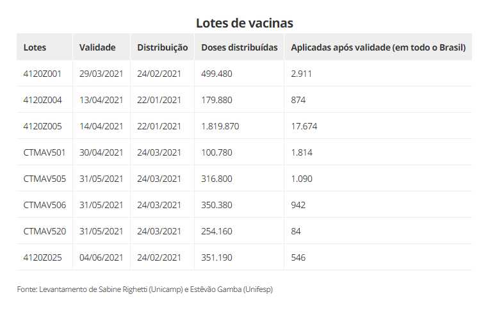
Task: Select the Doses distribuídas header
Action: [x=240, y=47]
